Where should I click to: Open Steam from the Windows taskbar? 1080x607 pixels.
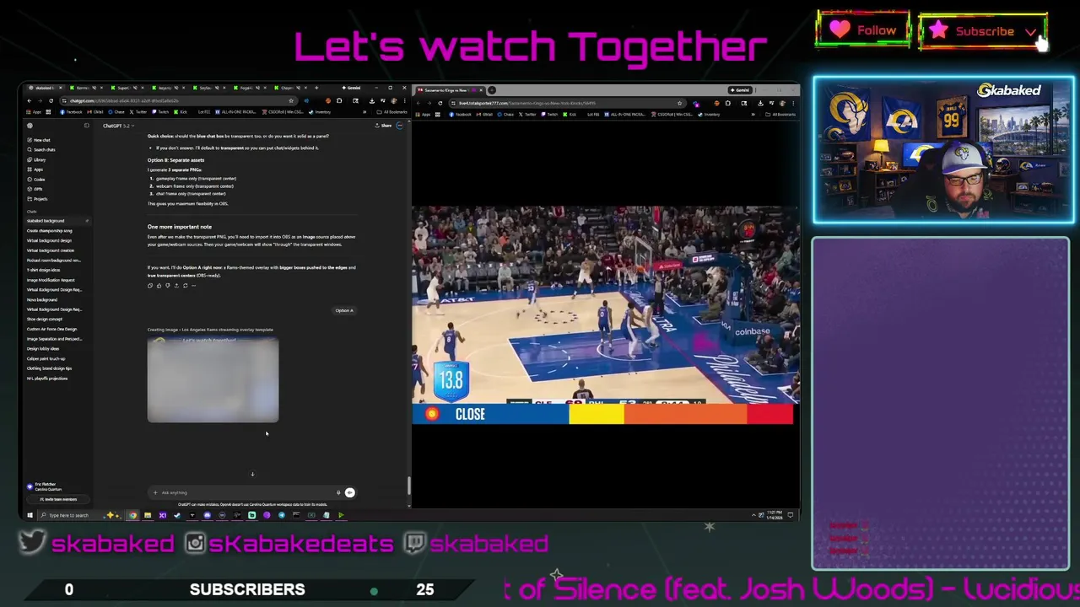[177, 515]
